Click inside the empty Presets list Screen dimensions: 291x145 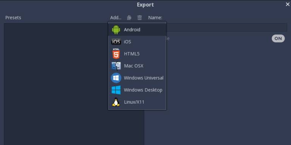56,84
